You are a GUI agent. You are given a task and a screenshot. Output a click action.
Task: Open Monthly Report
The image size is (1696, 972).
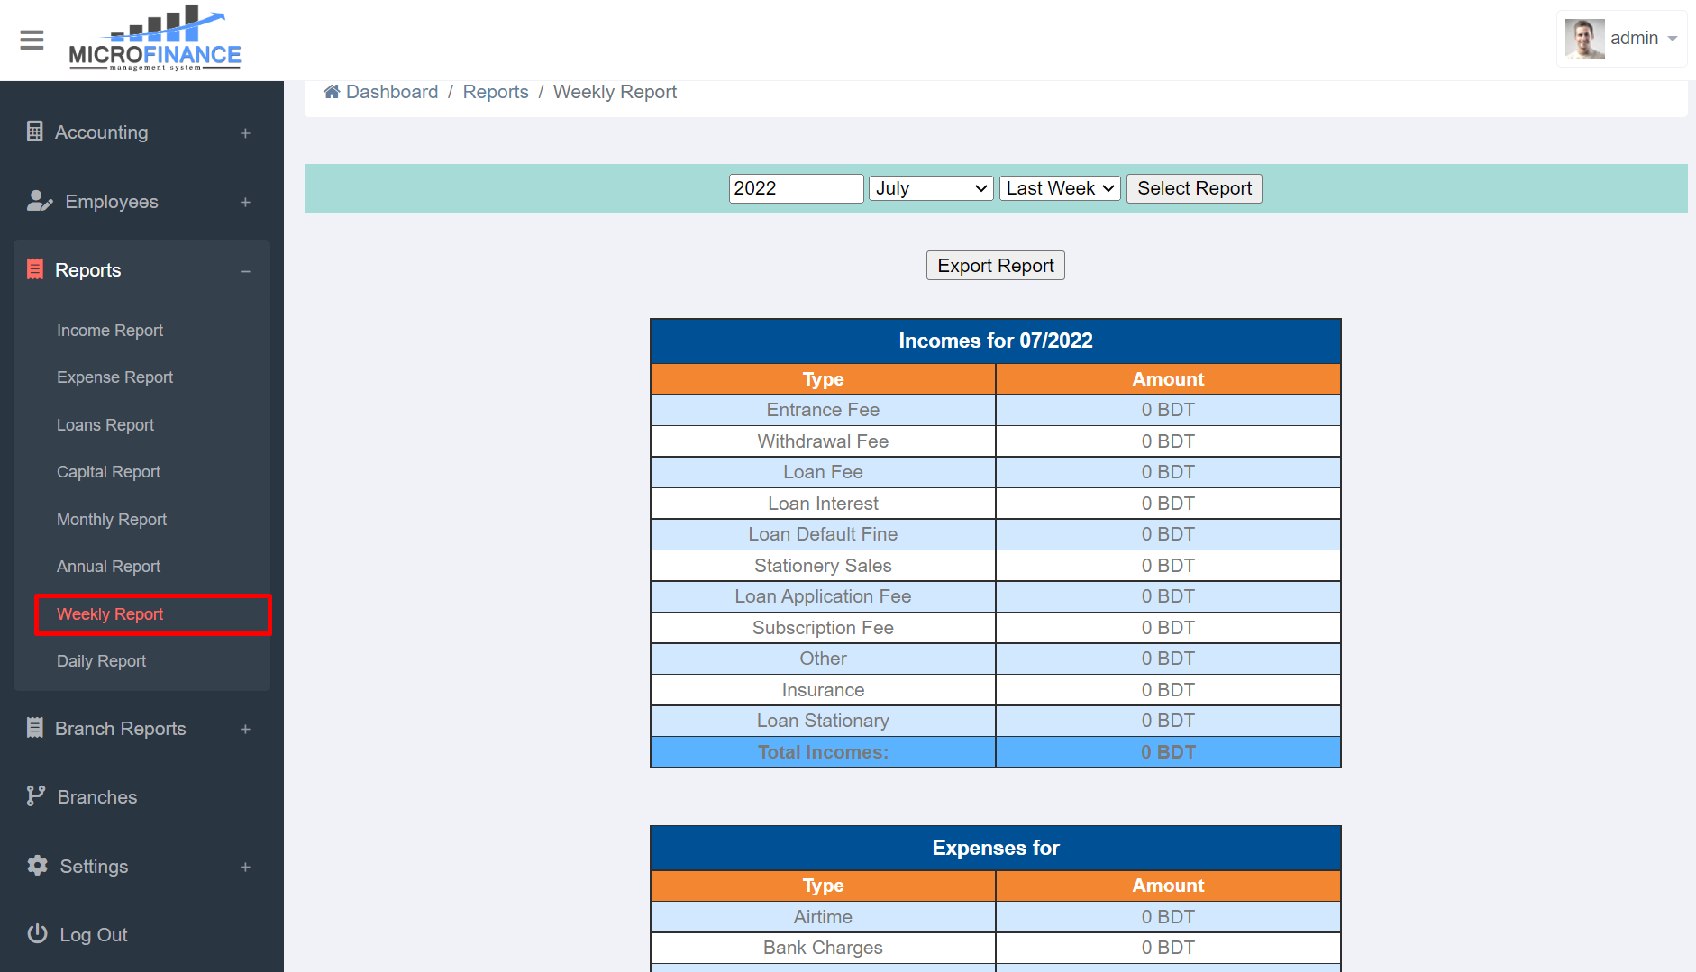click(112, 520)
